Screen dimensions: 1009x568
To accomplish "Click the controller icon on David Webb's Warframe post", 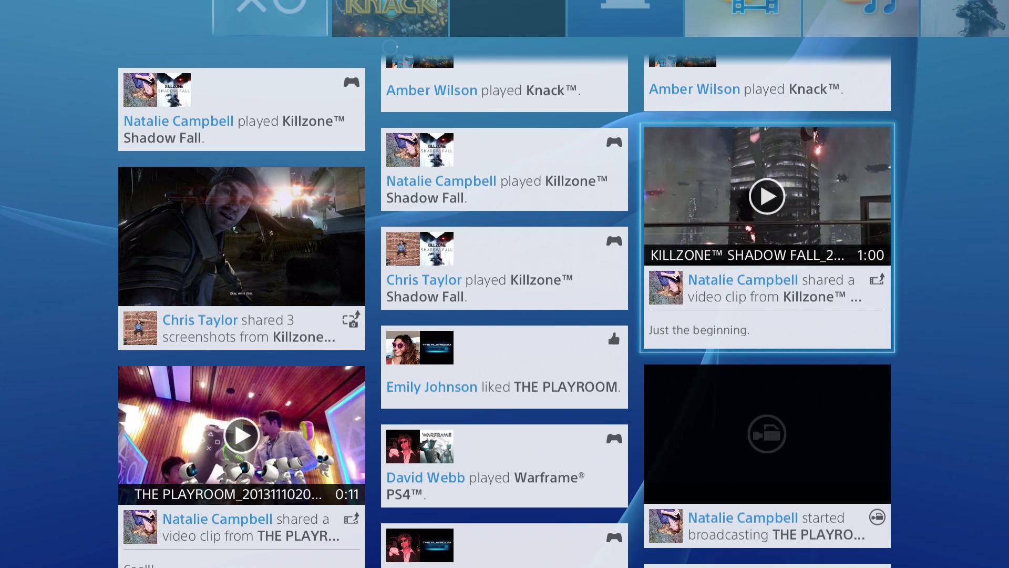I will (x=614, y=439).
